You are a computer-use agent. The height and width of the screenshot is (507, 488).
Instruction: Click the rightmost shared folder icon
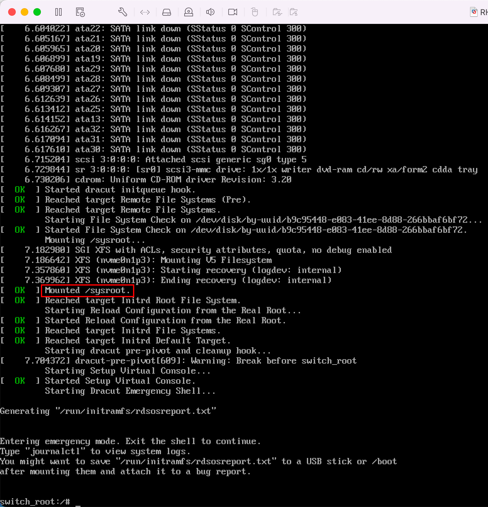pos(294,12)
